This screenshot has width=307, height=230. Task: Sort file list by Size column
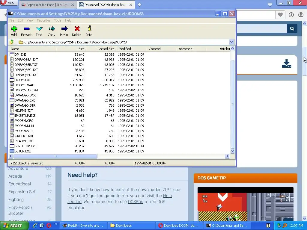71,49
